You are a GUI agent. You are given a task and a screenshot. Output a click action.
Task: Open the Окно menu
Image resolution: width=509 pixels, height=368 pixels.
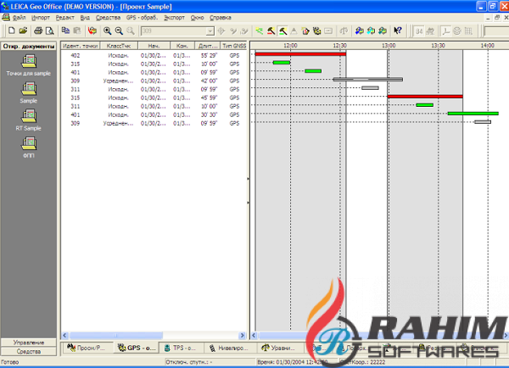[x=197, y=18]
